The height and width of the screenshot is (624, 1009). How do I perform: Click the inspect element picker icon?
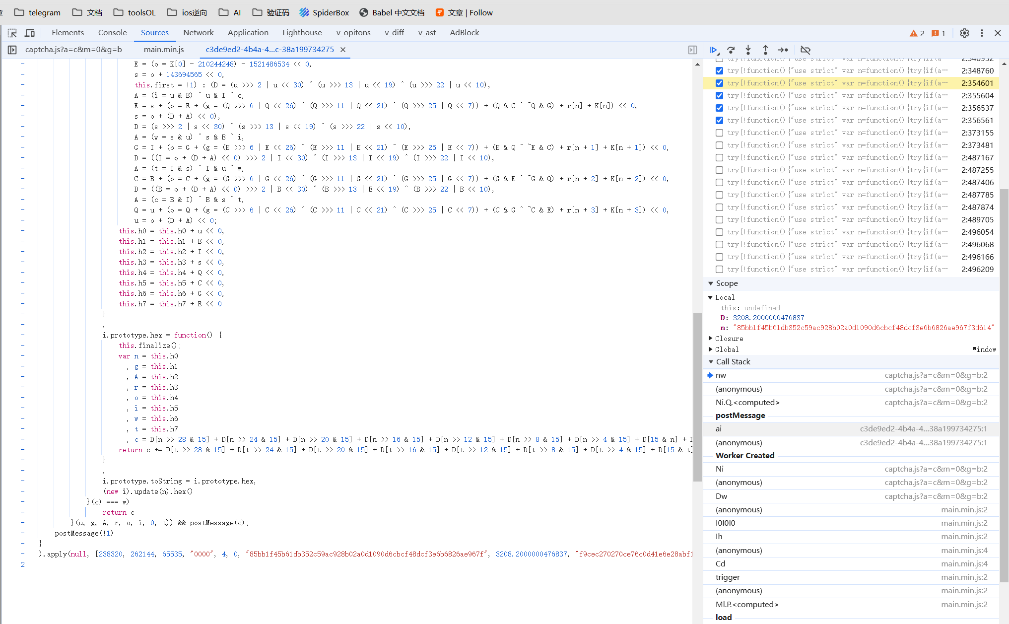tap(12, 33)
